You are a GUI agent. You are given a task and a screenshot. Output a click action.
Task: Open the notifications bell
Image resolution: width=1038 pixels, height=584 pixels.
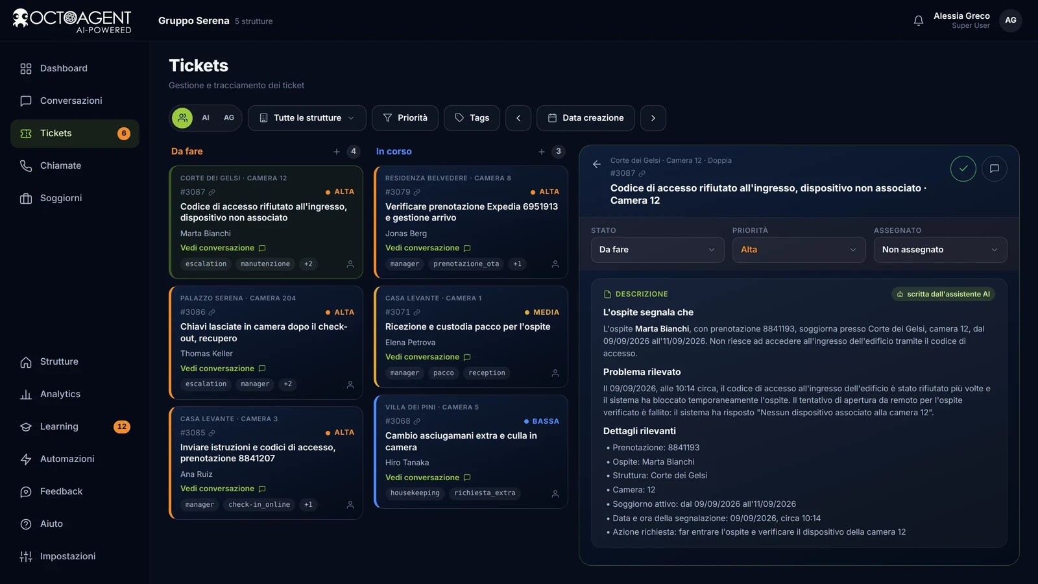pyautogui.click(x=919, y=21)
